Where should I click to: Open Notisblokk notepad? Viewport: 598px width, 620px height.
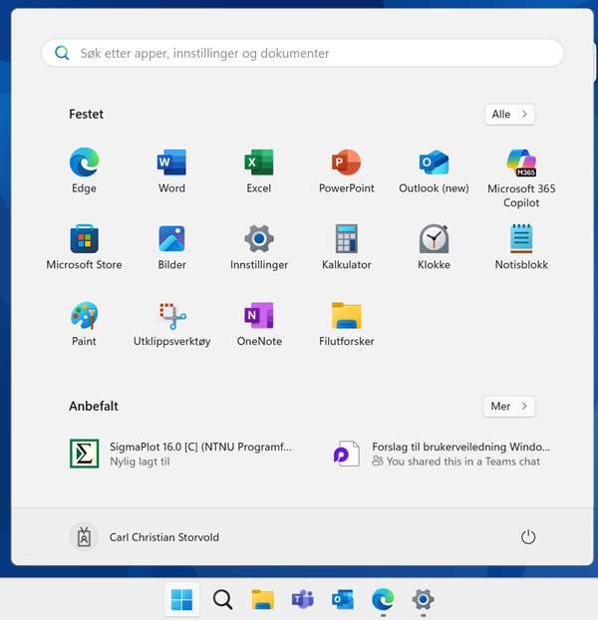point(521,247)
